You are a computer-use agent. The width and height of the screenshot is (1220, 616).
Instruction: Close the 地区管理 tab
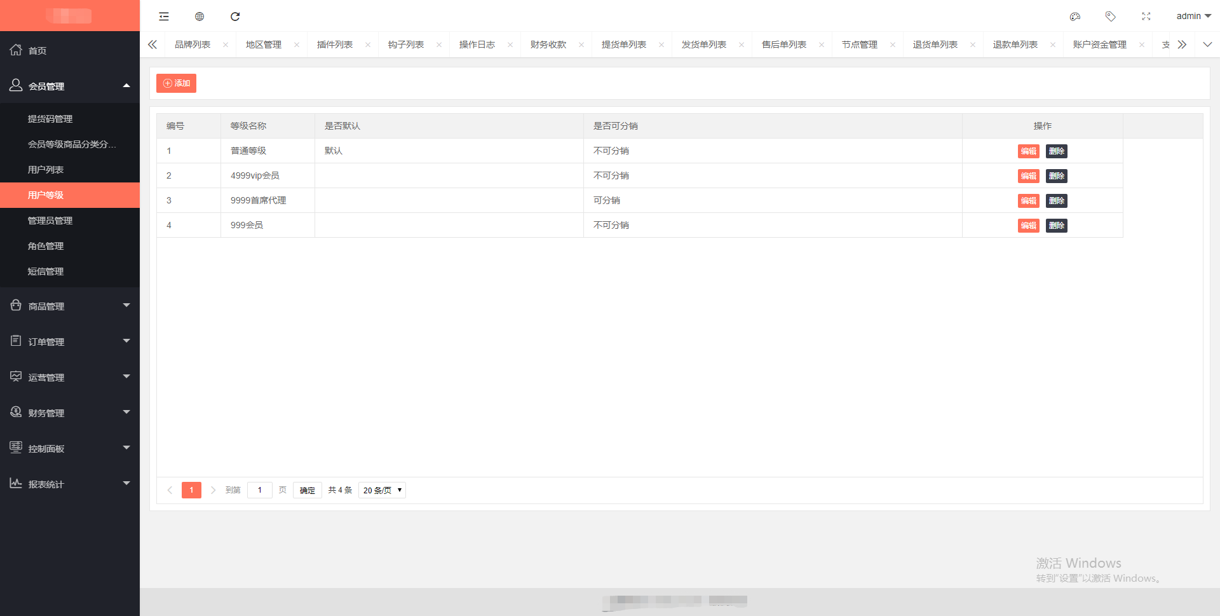(x=297, y=44)
